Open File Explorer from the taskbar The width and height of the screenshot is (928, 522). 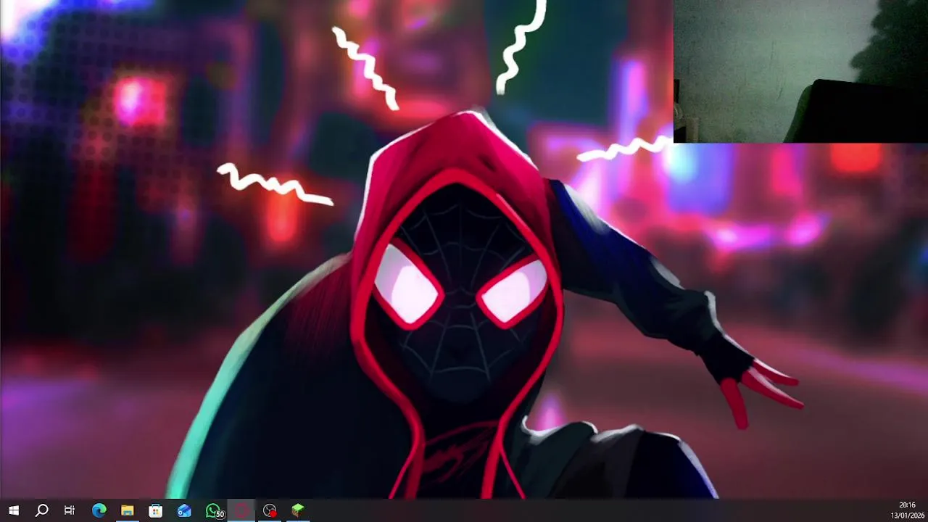[x=127, y=510]
